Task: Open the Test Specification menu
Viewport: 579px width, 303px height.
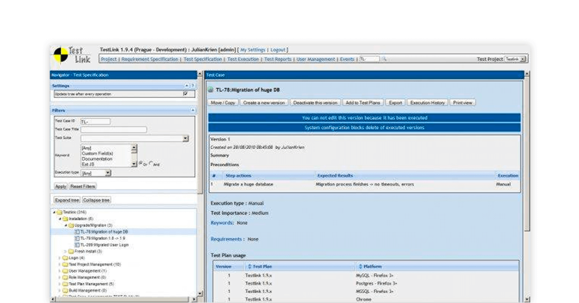Action: 203,59
